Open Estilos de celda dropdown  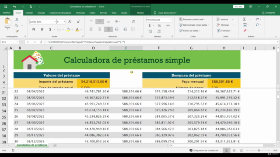coord(189,31)
